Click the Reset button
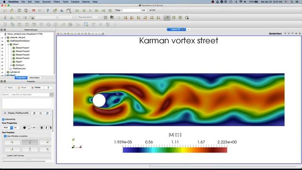302x170 pixels. (22, 87)
